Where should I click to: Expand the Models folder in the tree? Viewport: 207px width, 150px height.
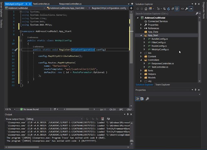(x=141, y=77)
